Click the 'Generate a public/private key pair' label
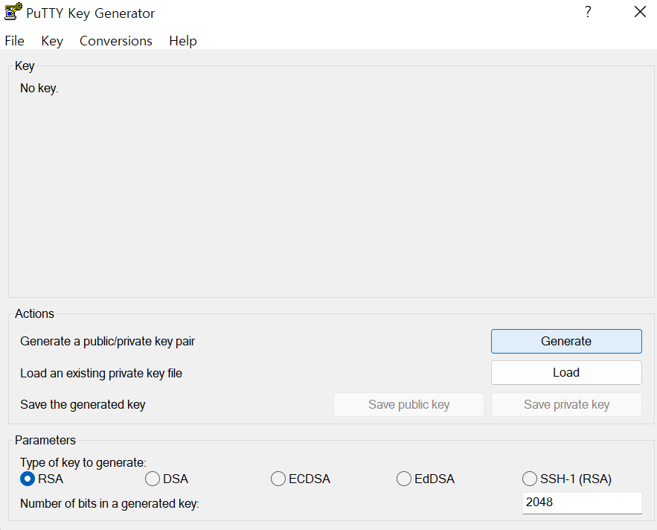 (x=107, y=342)
